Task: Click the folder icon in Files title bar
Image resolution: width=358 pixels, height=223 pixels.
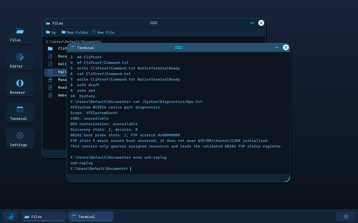Action: [x=48, y=23]
